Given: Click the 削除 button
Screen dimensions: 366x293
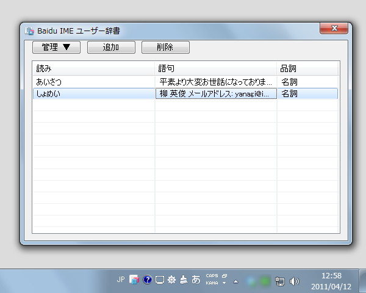Looking at the screenshot, I should point(165,47).
